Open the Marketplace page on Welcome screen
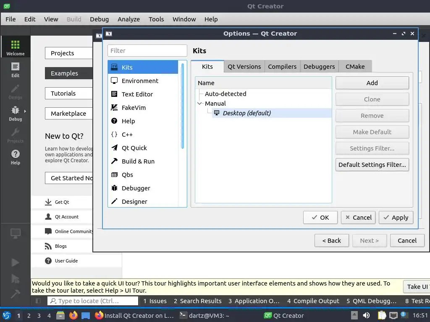 pyautogui.click(x=69, y=113)
